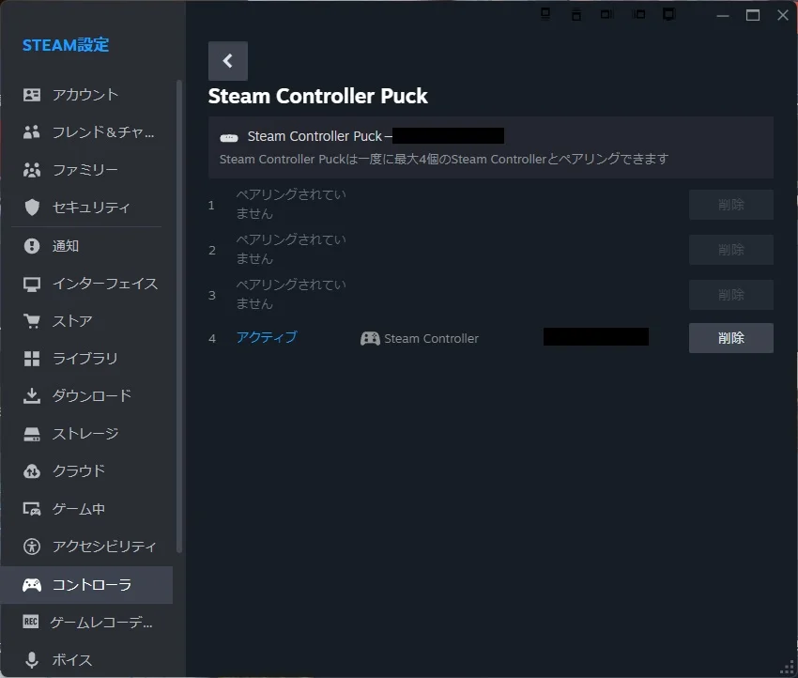Minimize the Steam settings window
Screen dimensions: 798x678
point(723,15)
